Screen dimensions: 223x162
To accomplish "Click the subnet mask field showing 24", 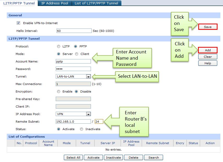I will (x=99, y=122).
